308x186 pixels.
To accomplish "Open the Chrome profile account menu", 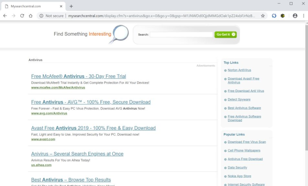I will coord(295,16).
